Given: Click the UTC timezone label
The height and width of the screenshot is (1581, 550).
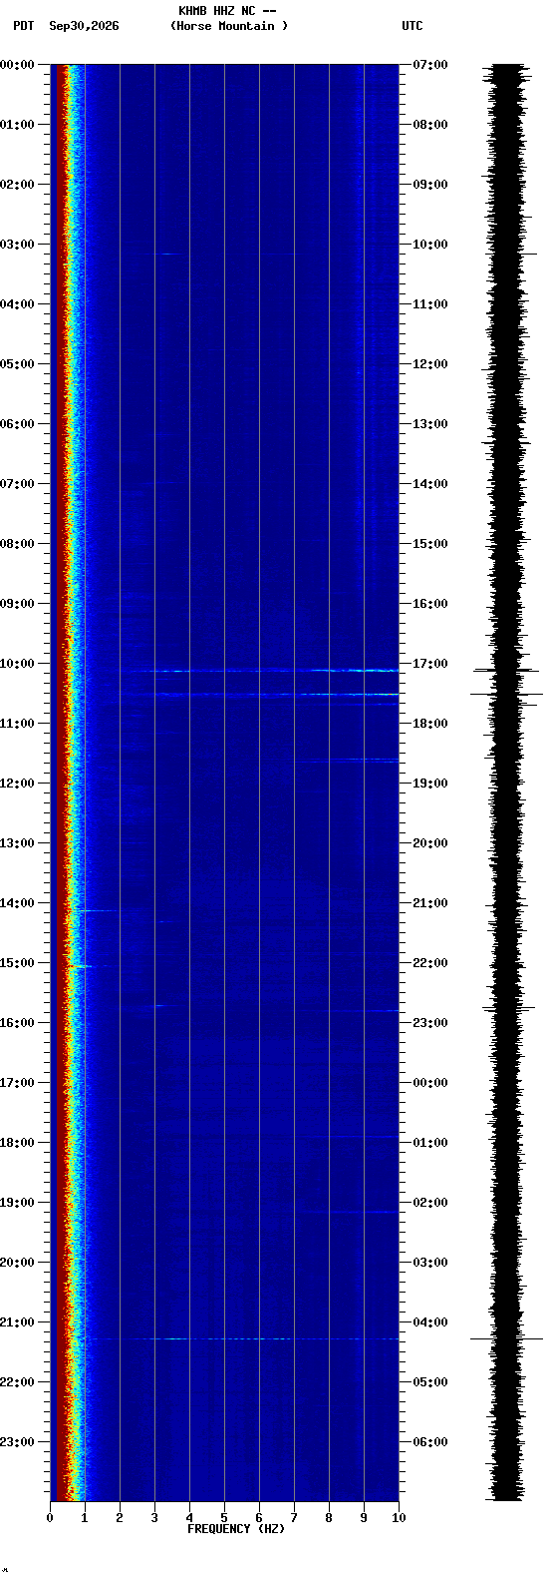Looking at the screenshot, I should tap(412, 26).
